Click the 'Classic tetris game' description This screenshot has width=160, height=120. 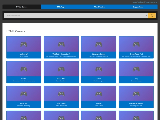[99, 81]
